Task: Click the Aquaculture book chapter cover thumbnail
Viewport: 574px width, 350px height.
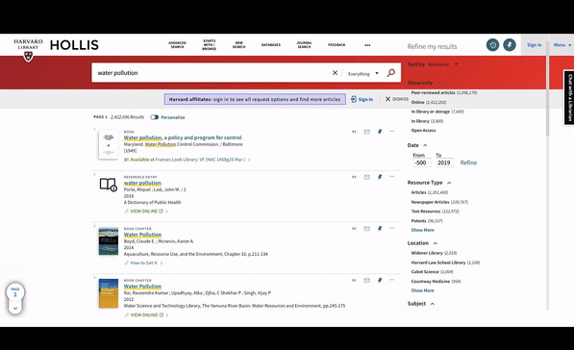Action: [109, 241]
